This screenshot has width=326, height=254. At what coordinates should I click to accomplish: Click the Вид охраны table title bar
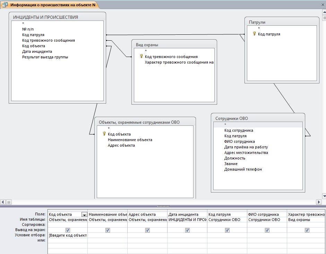[174, 44]
